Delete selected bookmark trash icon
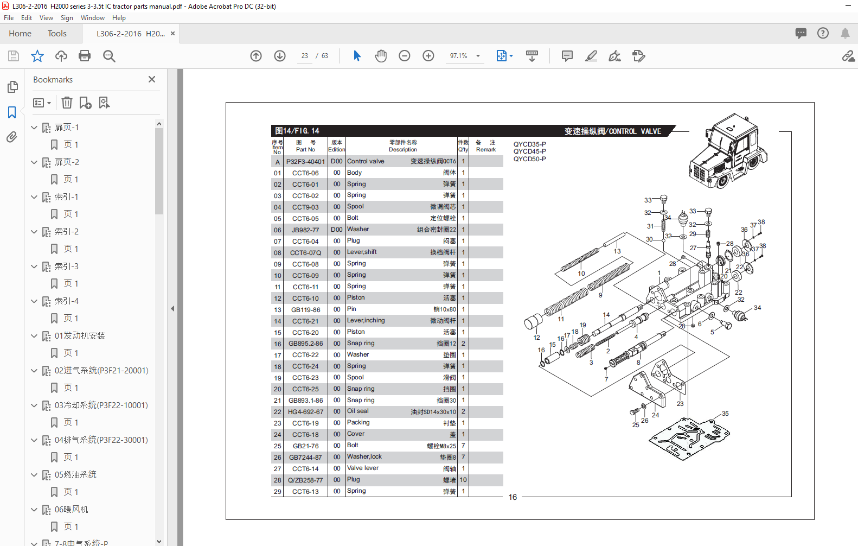 (67, 103)
